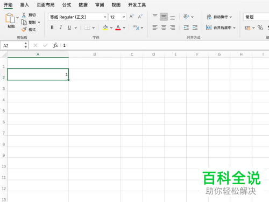
Task: Decrease font size with smaller A icon
Action: coord(140,17)
